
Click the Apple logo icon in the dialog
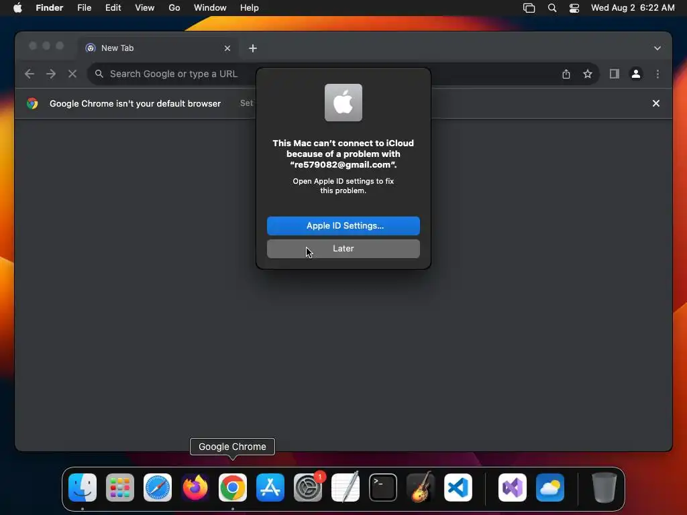coord(343,103)
